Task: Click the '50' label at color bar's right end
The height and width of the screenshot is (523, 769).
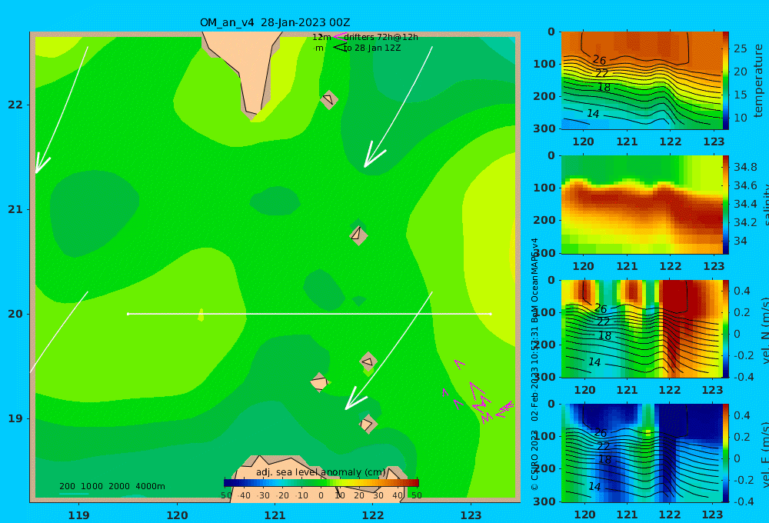Action: (x=416, y=495)
